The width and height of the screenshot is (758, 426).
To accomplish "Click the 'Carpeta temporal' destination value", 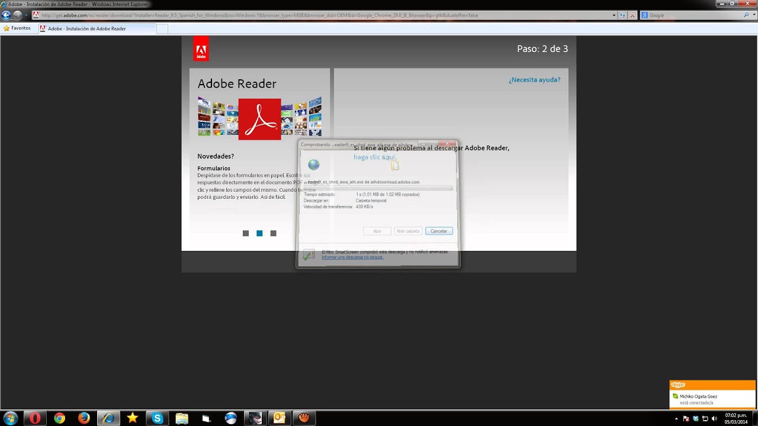I will (x=371, y=201).
